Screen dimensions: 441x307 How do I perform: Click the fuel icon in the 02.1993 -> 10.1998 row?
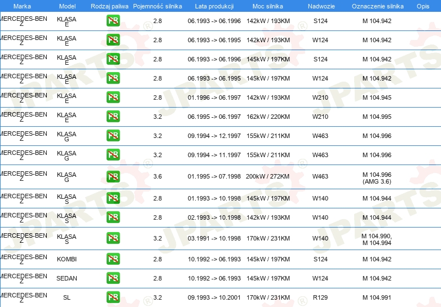[113, 217]
